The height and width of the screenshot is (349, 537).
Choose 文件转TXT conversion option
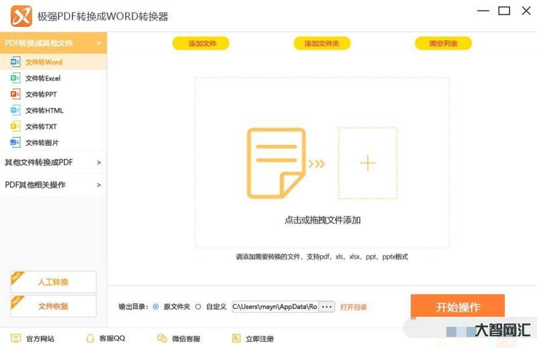coord(54,126)
